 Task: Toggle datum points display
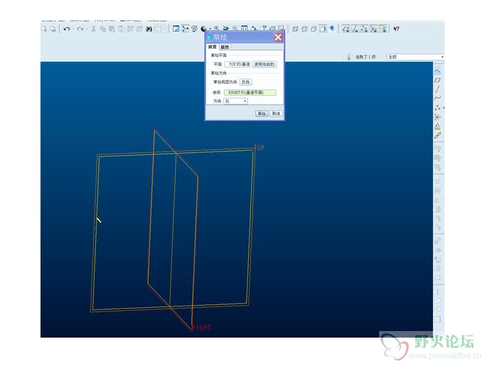tap(364, 29)
